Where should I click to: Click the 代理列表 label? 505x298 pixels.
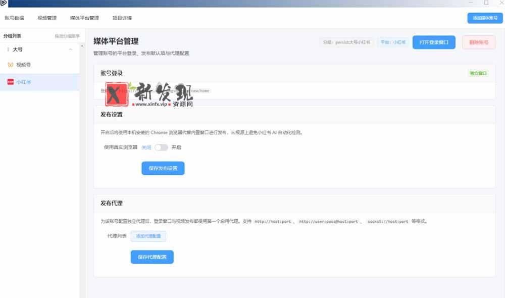[117, 236]
